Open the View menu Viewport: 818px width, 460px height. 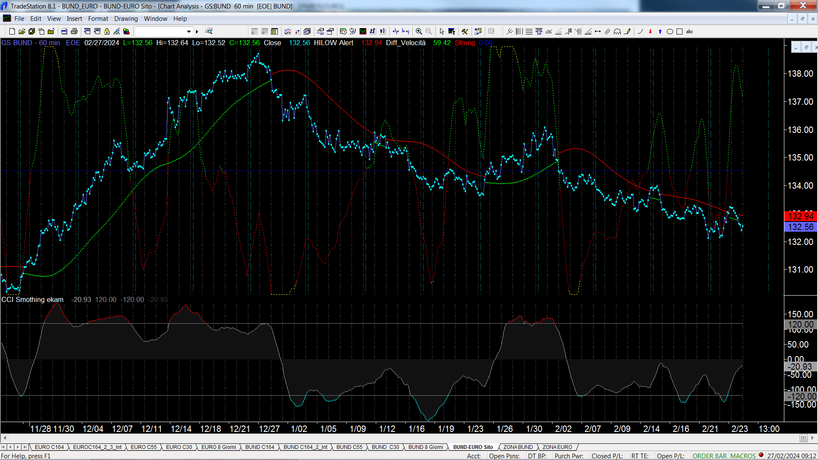click(54, 19)
